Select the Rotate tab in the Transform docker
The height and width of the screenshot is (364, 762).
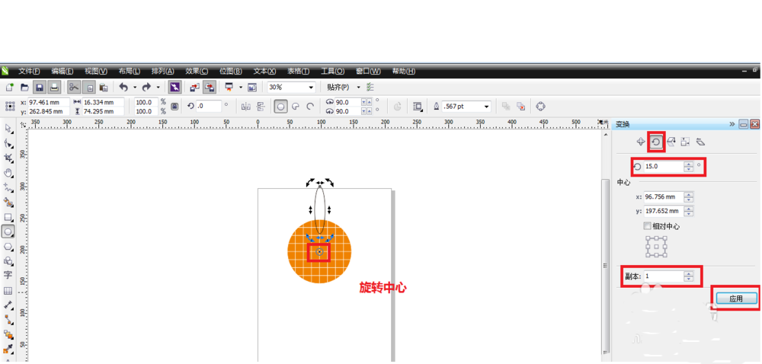[655, 142]
